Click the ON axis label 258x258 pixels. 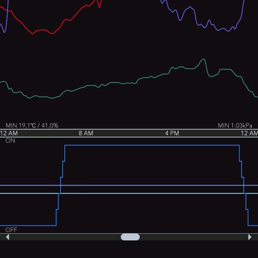10,141
